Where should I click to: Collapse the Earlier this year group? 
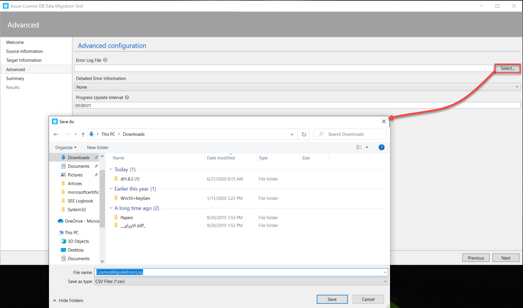111,189
